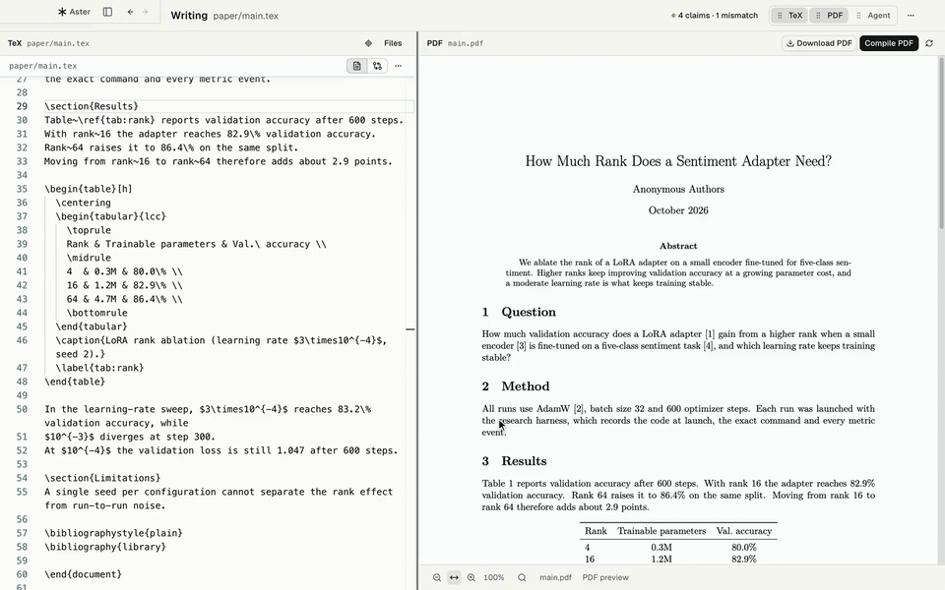Click the \bibliographystyle{plain} line
Image resolution: width=945 pixels, height=590 pixels.
click(113, 533)
